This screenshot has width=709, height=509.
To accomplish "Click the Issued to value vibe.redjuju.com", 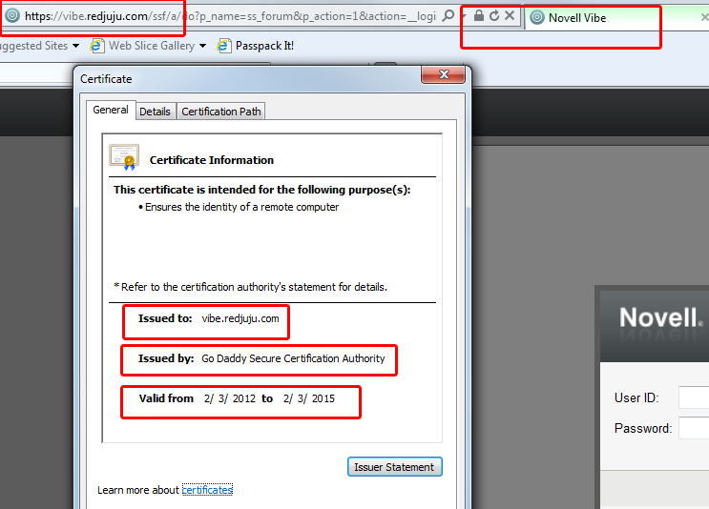I will point(240,318).
